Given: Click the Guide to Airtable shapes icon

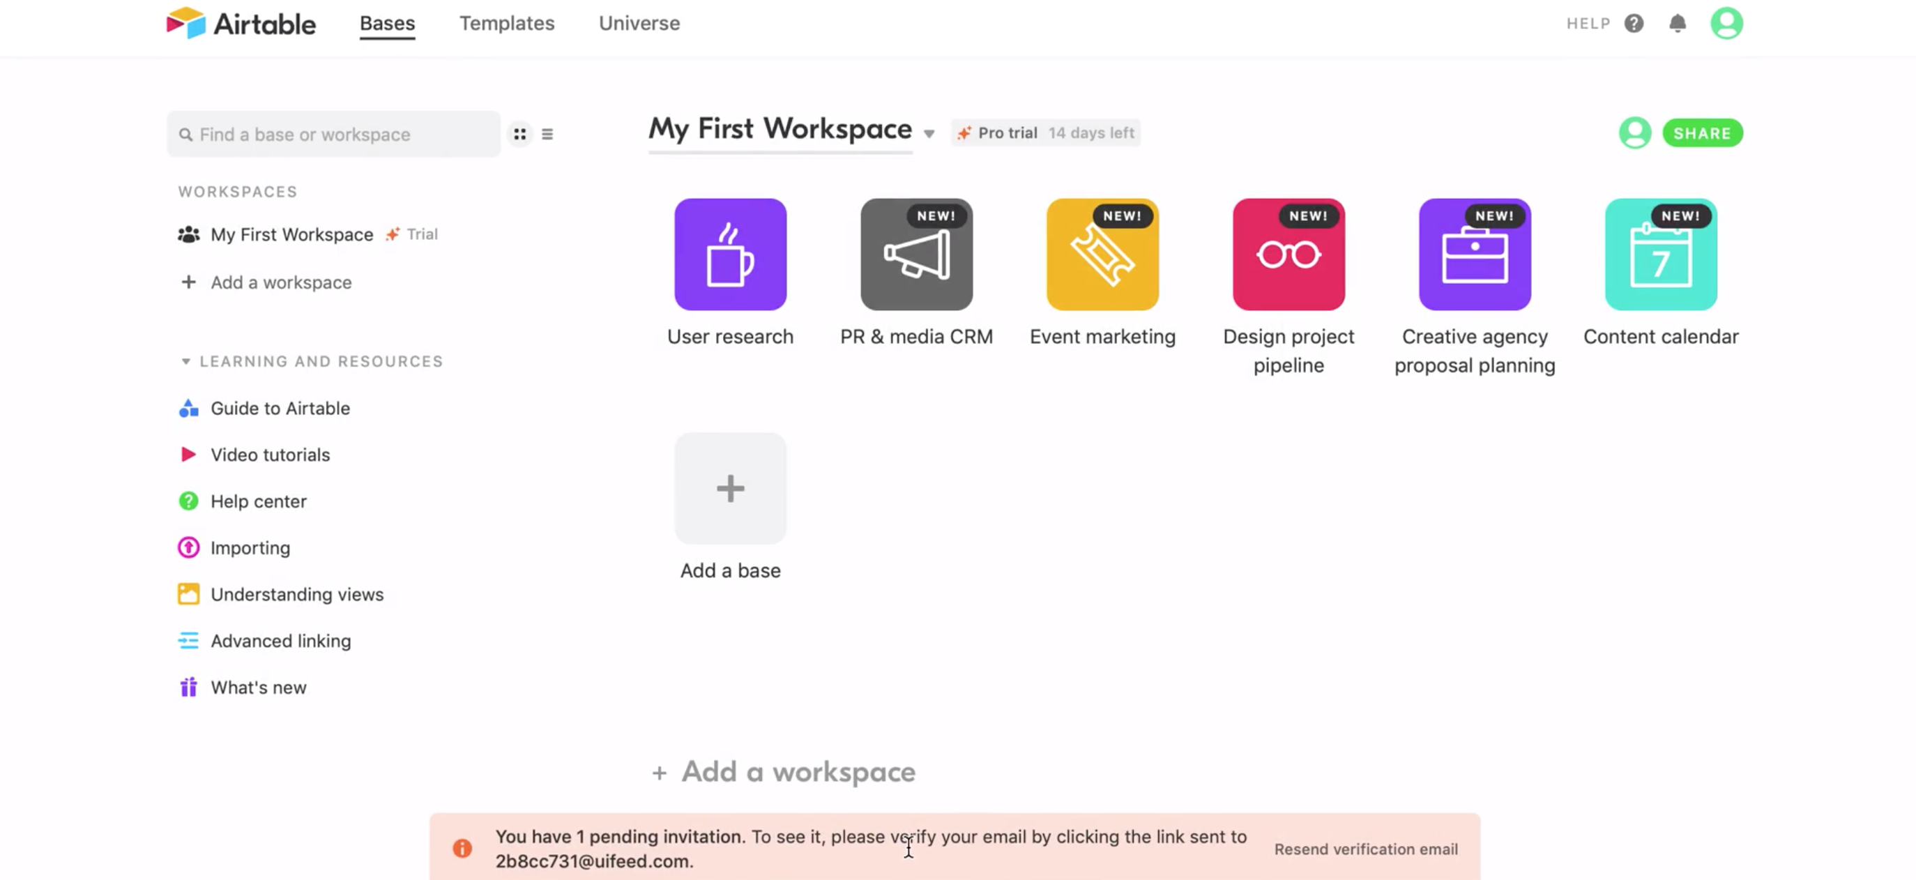Looking at the screenshot, I should 188,408.
